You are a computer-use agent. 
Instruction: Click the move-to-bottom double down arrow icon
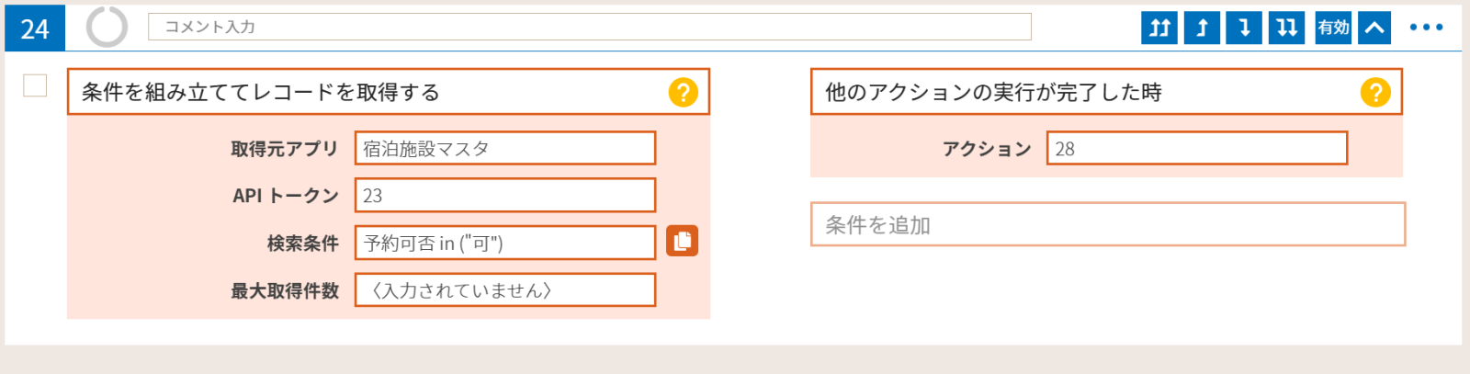point(1286,28)
